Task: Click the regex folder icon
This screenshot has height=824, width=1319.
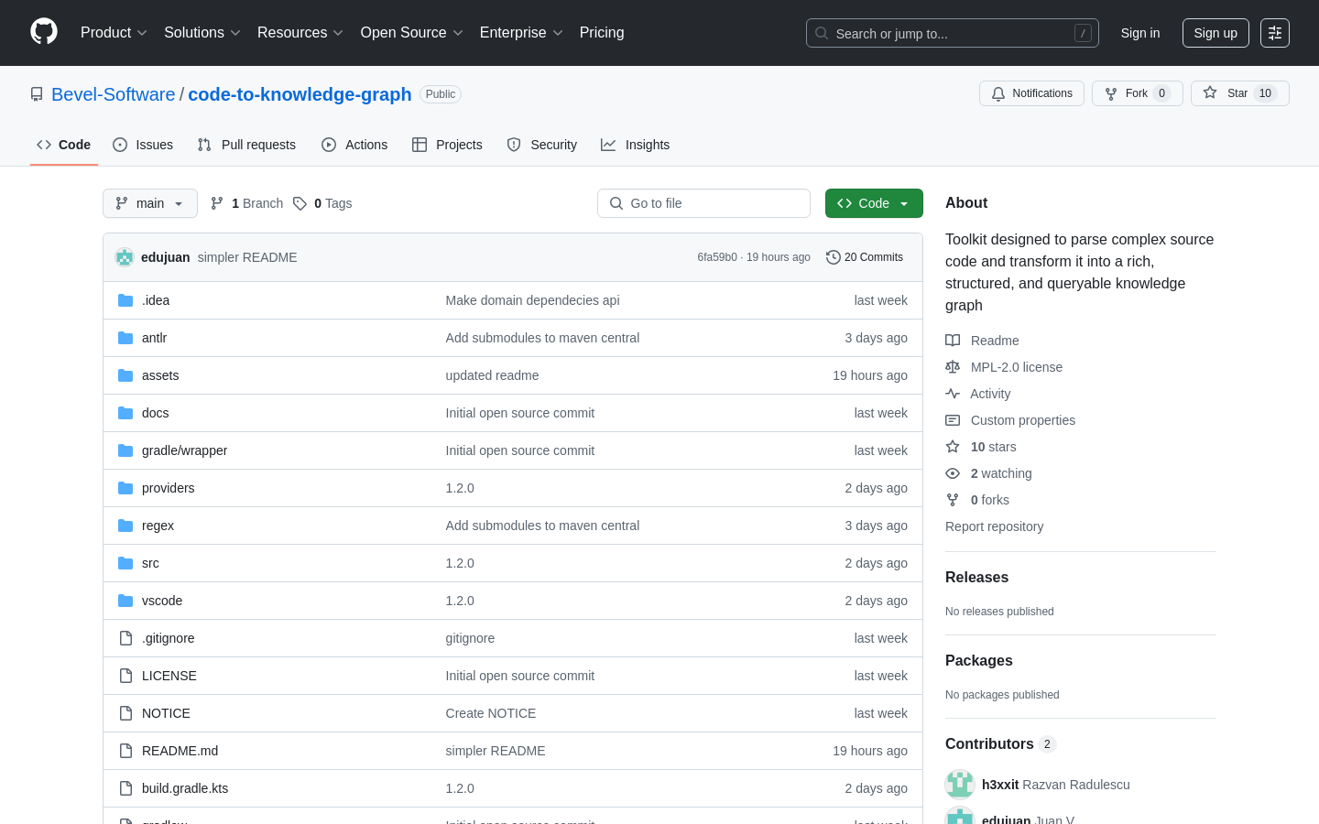Action: [125, 526]
